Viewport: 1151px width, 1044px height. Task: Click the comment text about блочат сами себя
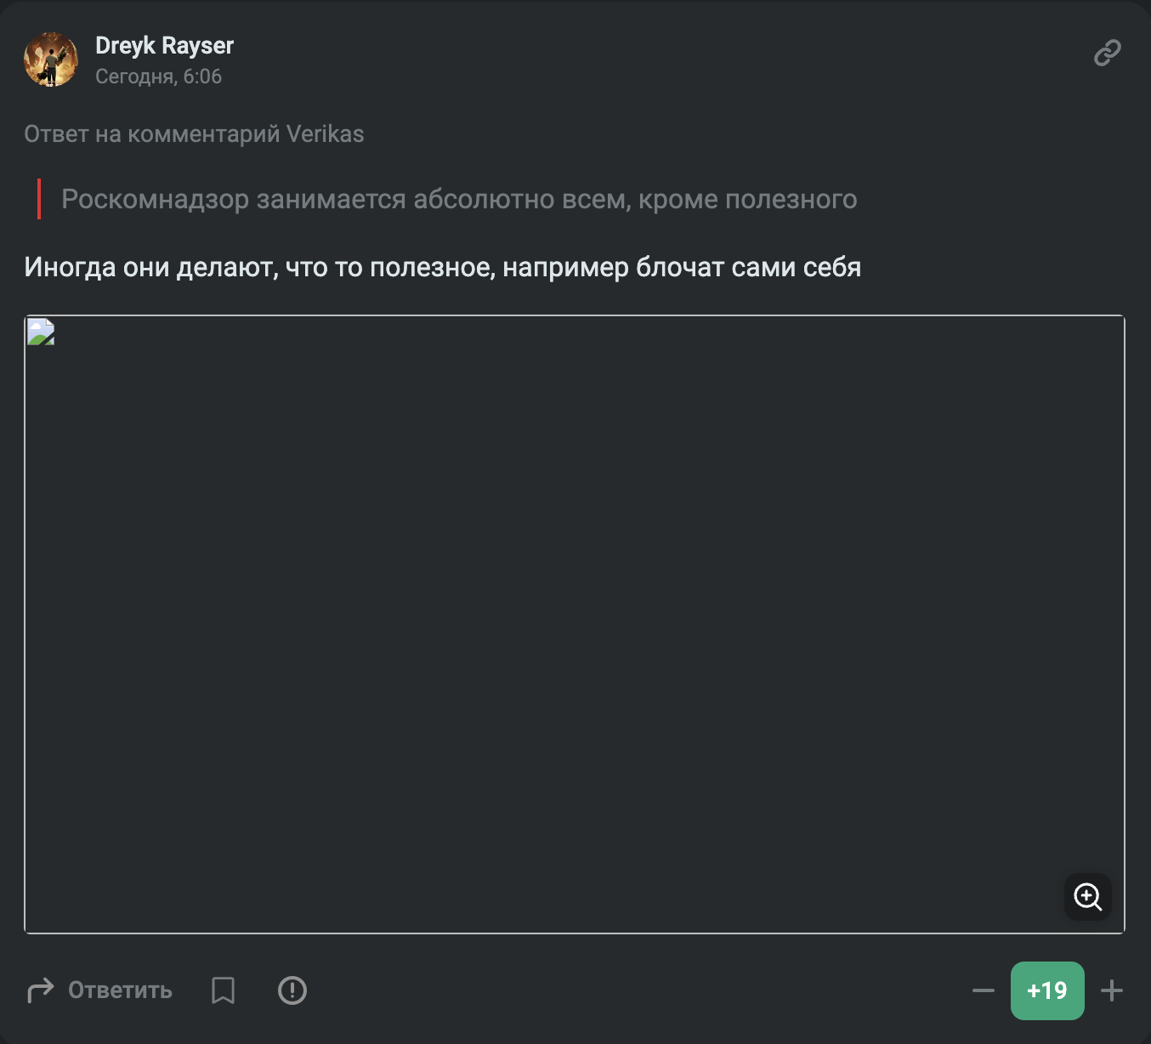point(443,267)
